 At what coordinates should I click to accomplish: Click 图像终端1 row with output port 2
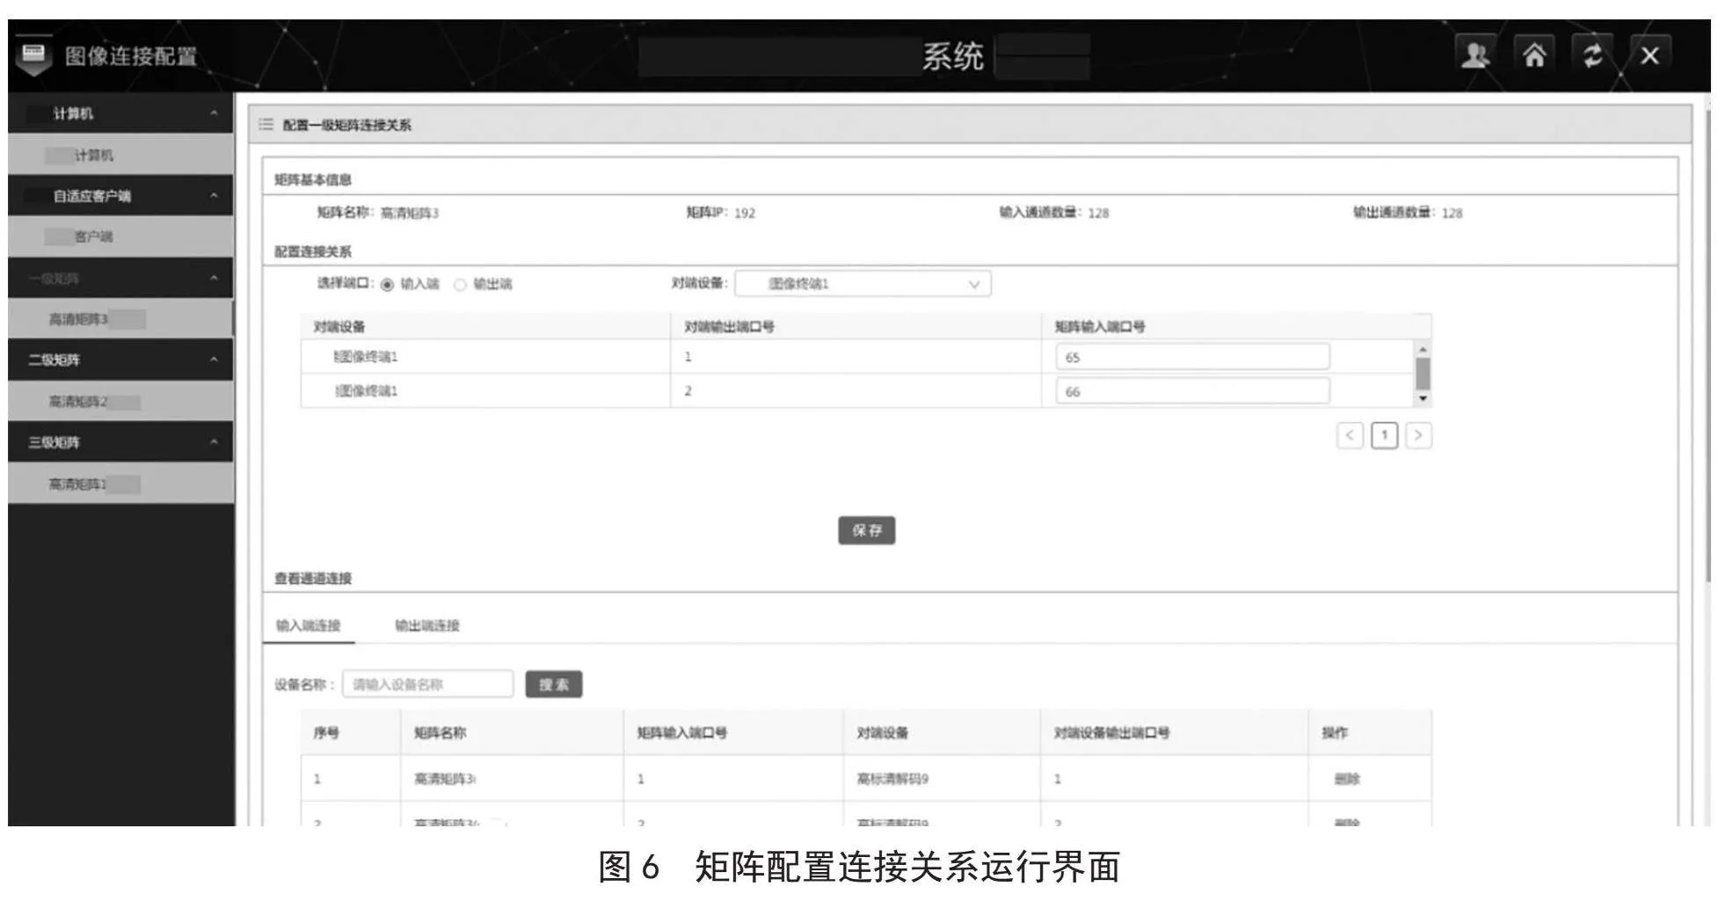tap(866, 391)
